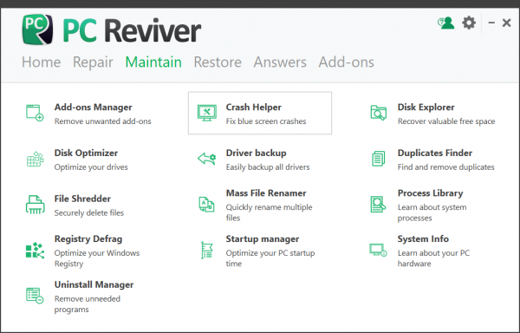Select the Disk Optimizer grid icon
520x333 pixels.
click(35, 160)
